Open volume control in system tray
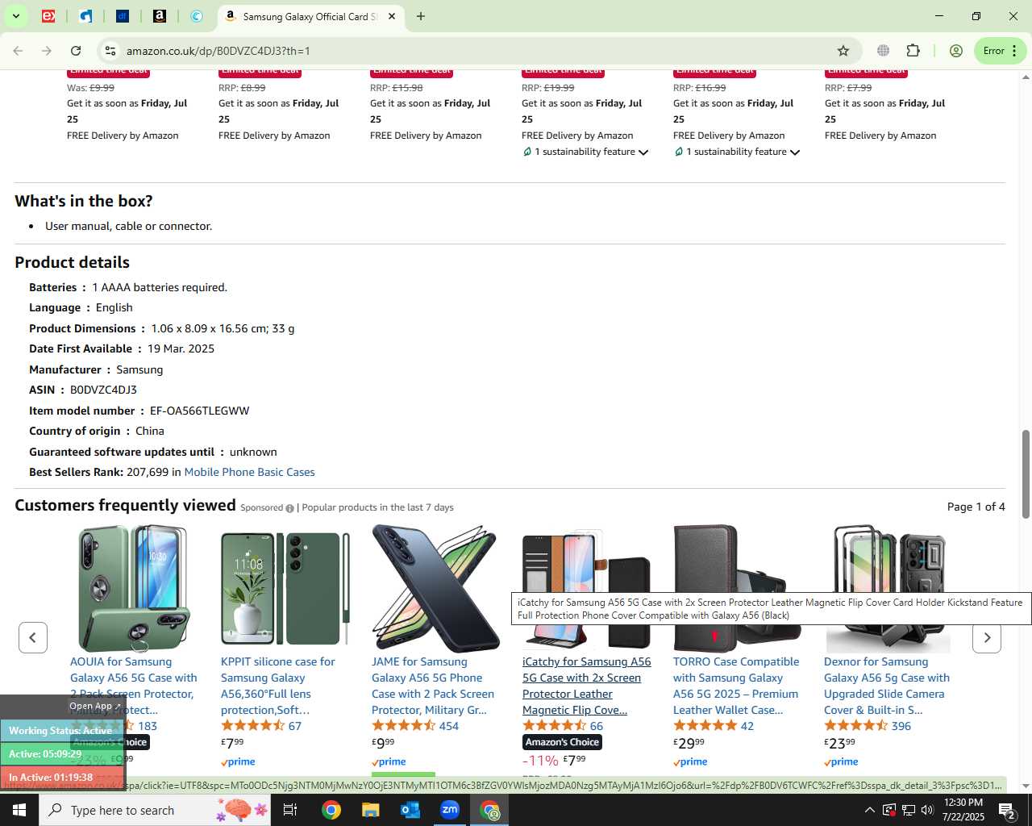The width and height of the screenshot is (1032, 826). pos(927,810)
